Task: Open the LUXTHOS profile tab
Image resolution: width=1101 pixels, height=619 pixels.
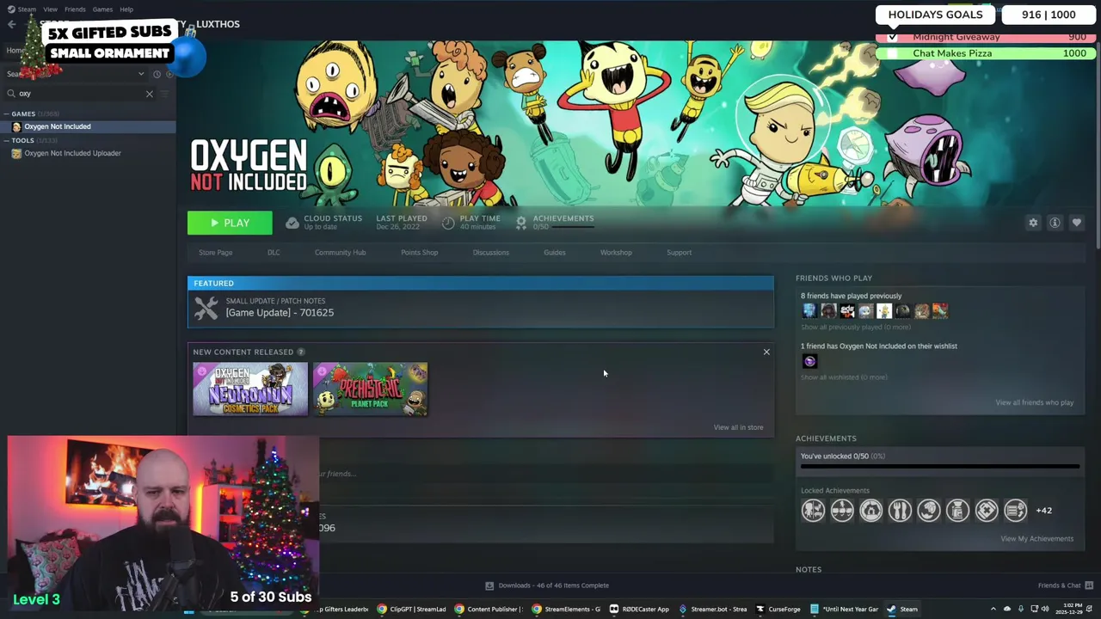Action: [x=218, y=24]
